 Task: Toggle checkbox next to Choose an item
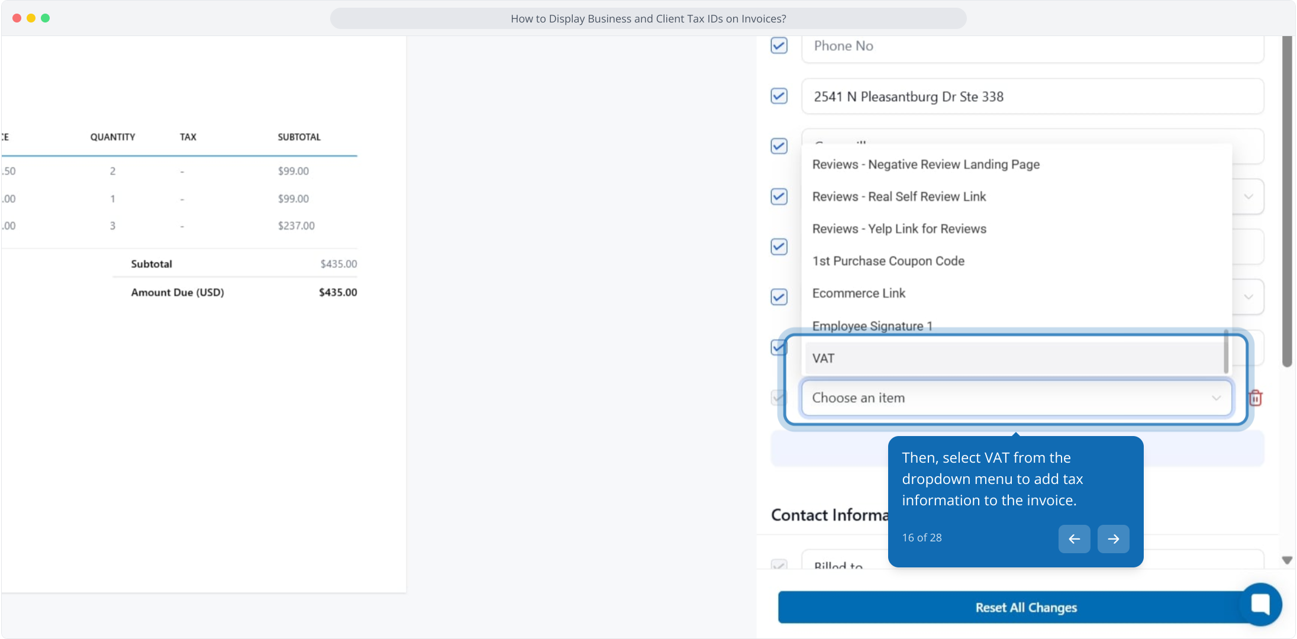coord(777,398)
